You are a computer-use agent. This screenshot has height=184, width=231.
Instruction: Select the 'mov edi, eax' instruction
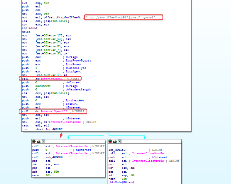36,115
